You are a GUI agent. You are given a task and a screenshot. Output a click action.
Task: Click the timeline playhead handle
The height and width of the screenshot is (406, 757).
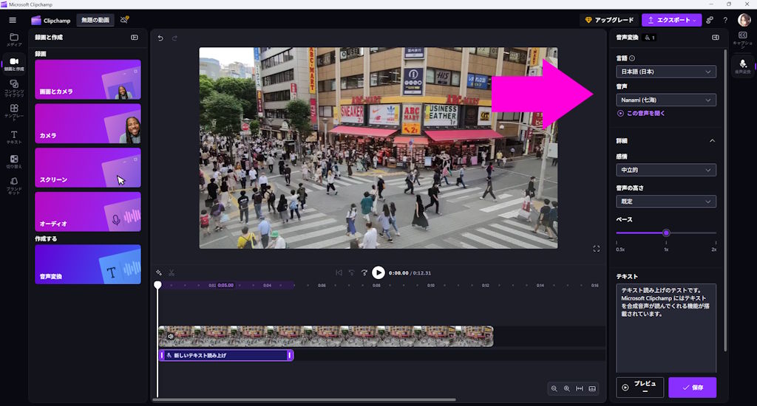pyautogui.click(x=157, y=285)
